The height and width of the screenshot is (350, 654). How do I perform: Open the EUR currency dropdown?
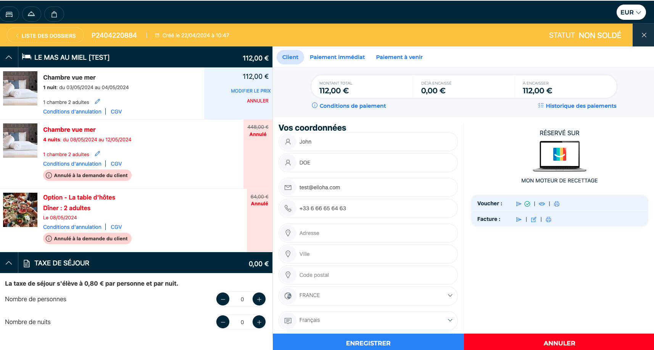tap(631, 12)
